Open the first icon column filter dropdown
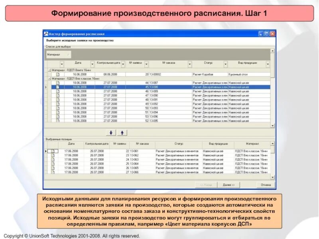This screenshot has width=319, height=239. click(62, 64)
